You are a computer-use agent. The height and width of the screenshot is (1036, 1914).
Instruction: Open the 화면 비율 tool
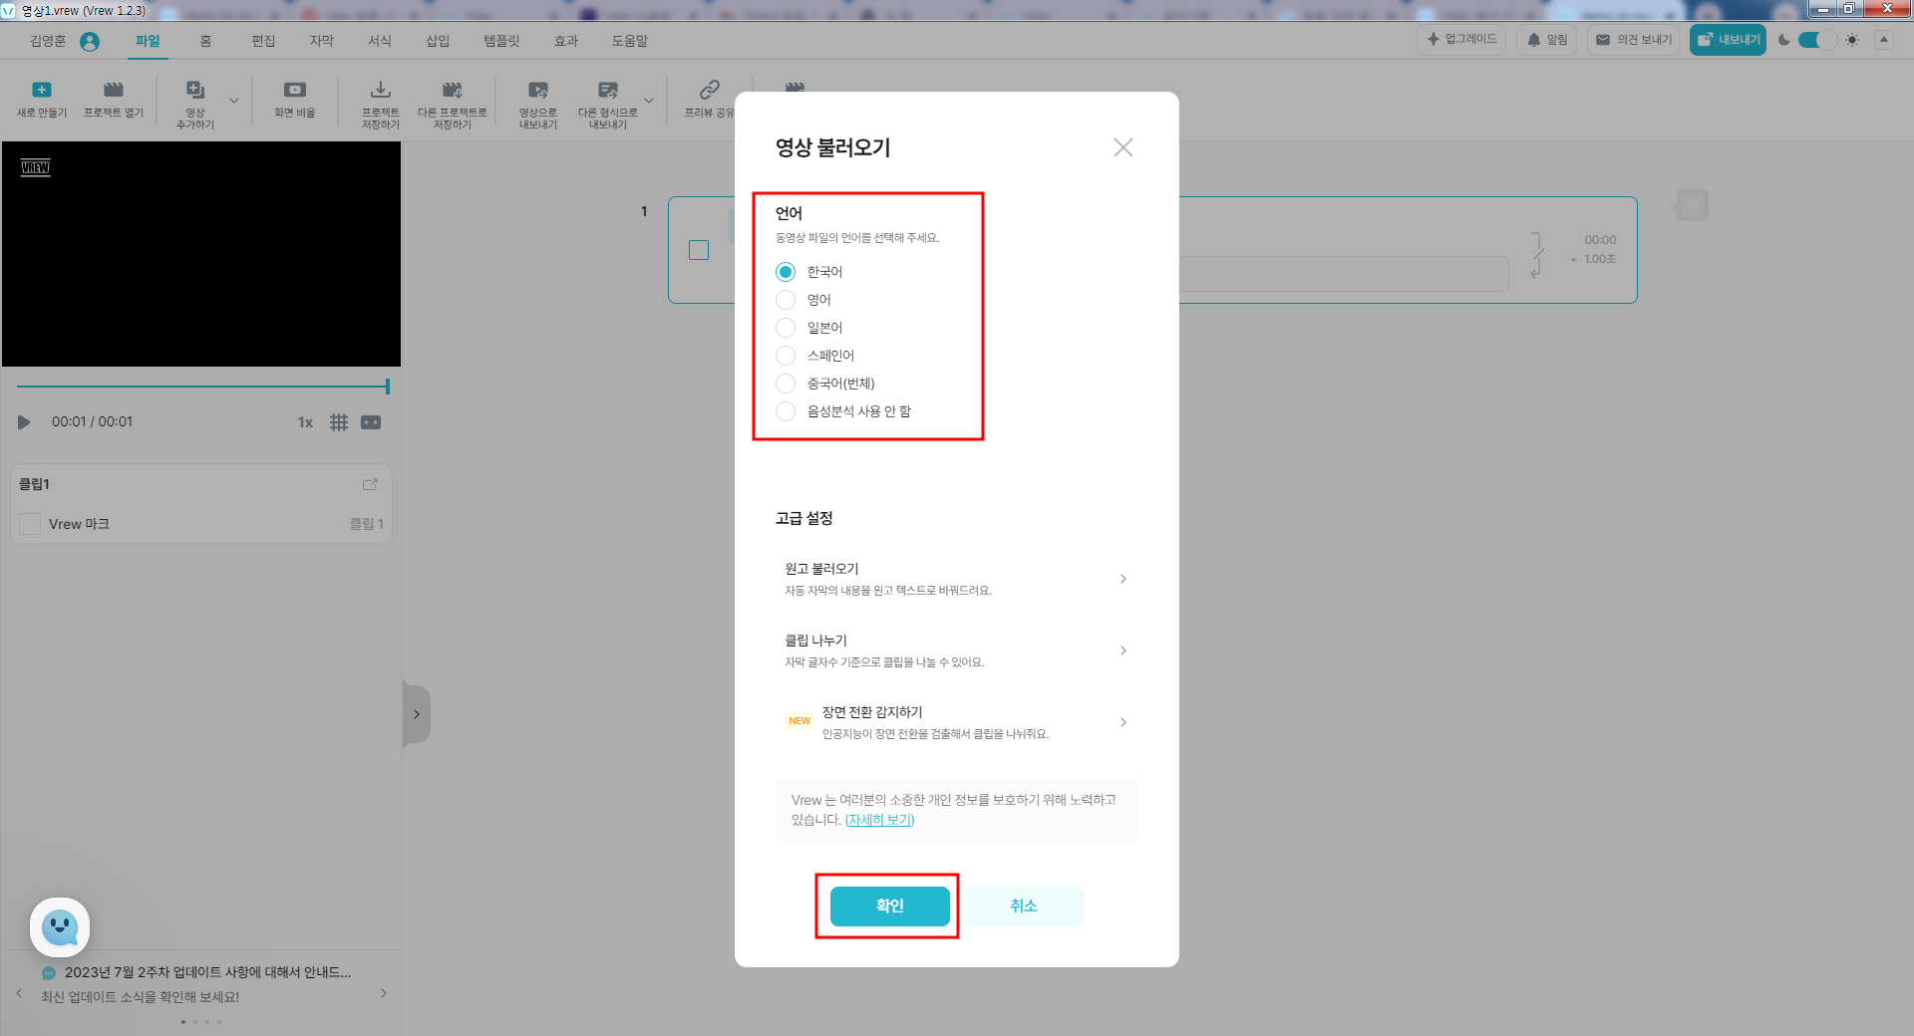tap(294, 100)
